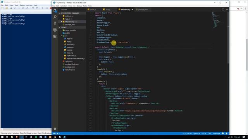
Task: Open the Extensions view
Action: click(x=55, y=36)
